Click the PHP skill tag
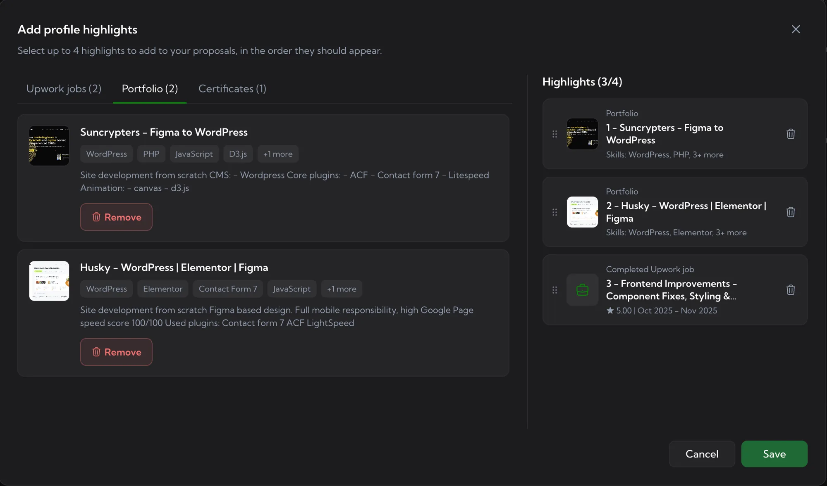Viewport: 827px width, 486px height. [151, 154]
